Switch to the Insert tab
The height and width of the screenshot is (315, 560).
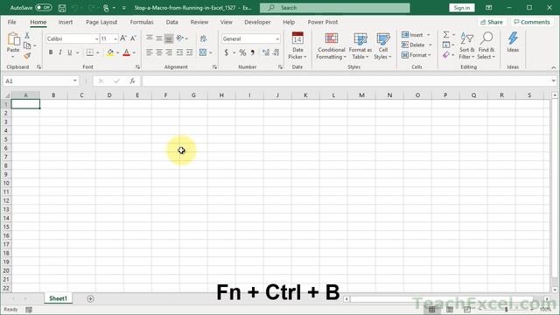click(66, 22)
